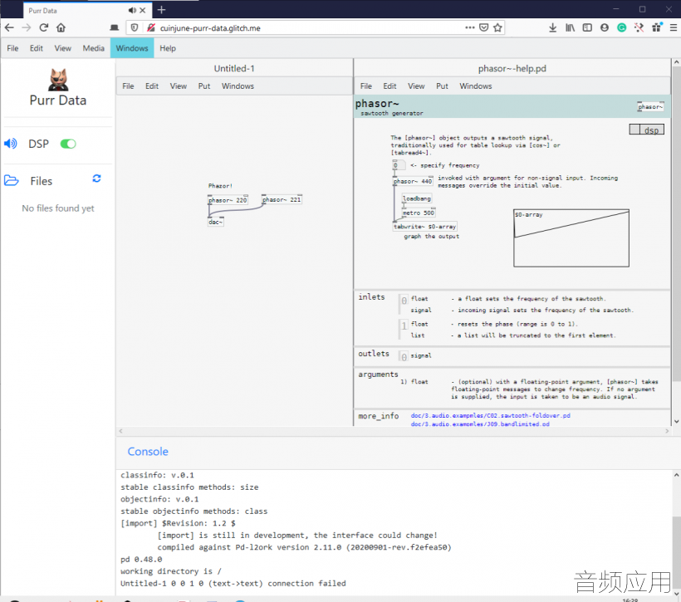Select the phasor~ 440 object
This screenshot has height=602, width=681.
tap(413, 181)
